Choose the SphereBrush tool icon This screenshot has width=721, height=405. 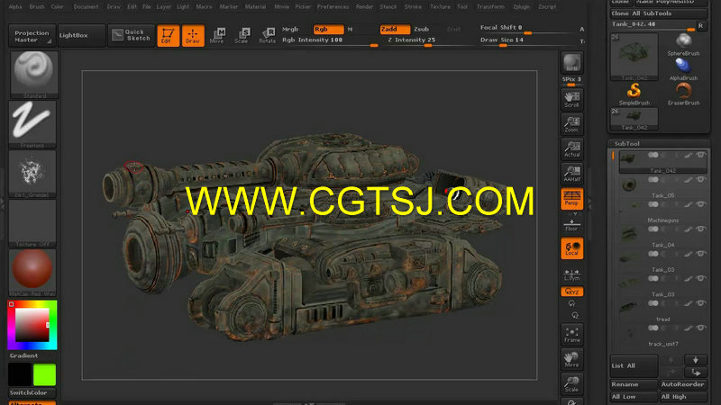683,44
